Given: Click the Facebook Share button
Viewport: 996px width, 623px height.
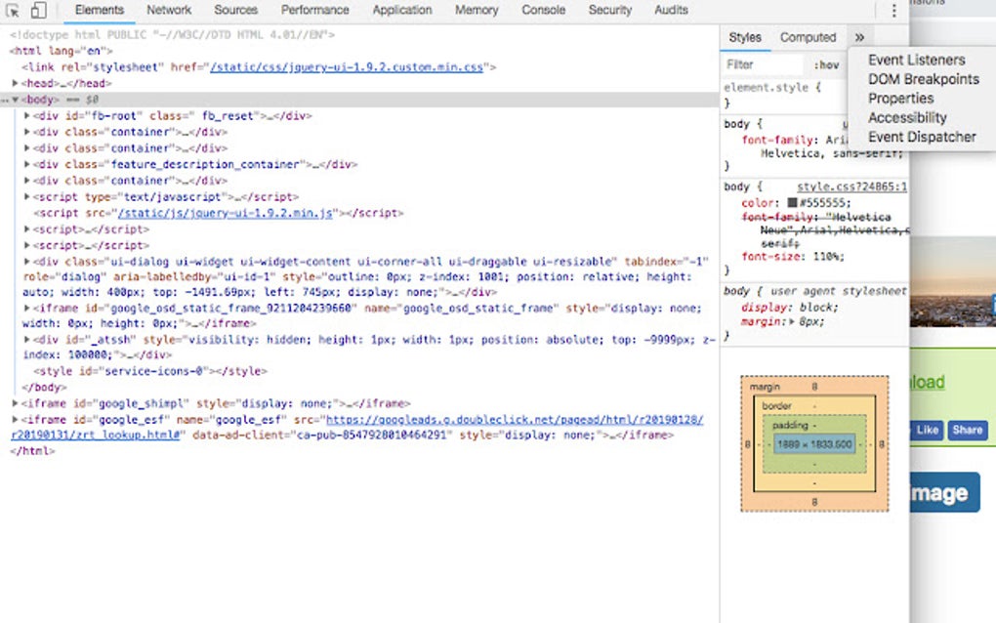Looking at the screenshot, I should tap(966, 430).
